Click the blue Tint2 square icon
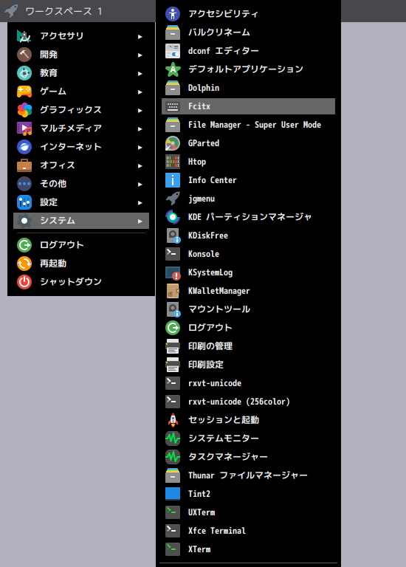The width and height of the screenshot is (406, 567). 173,494
